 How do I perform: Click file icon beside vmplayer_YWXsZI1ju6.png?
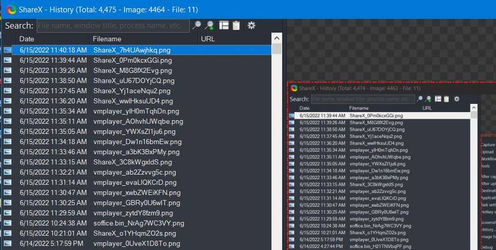coord(8,131)
